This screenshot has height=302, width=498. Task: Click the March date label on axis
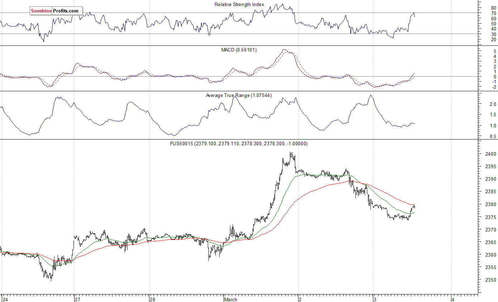(230, 299)
